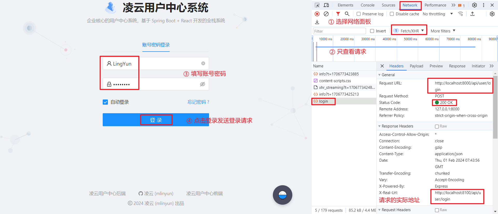Click the 登录 login button

[156, 120]
